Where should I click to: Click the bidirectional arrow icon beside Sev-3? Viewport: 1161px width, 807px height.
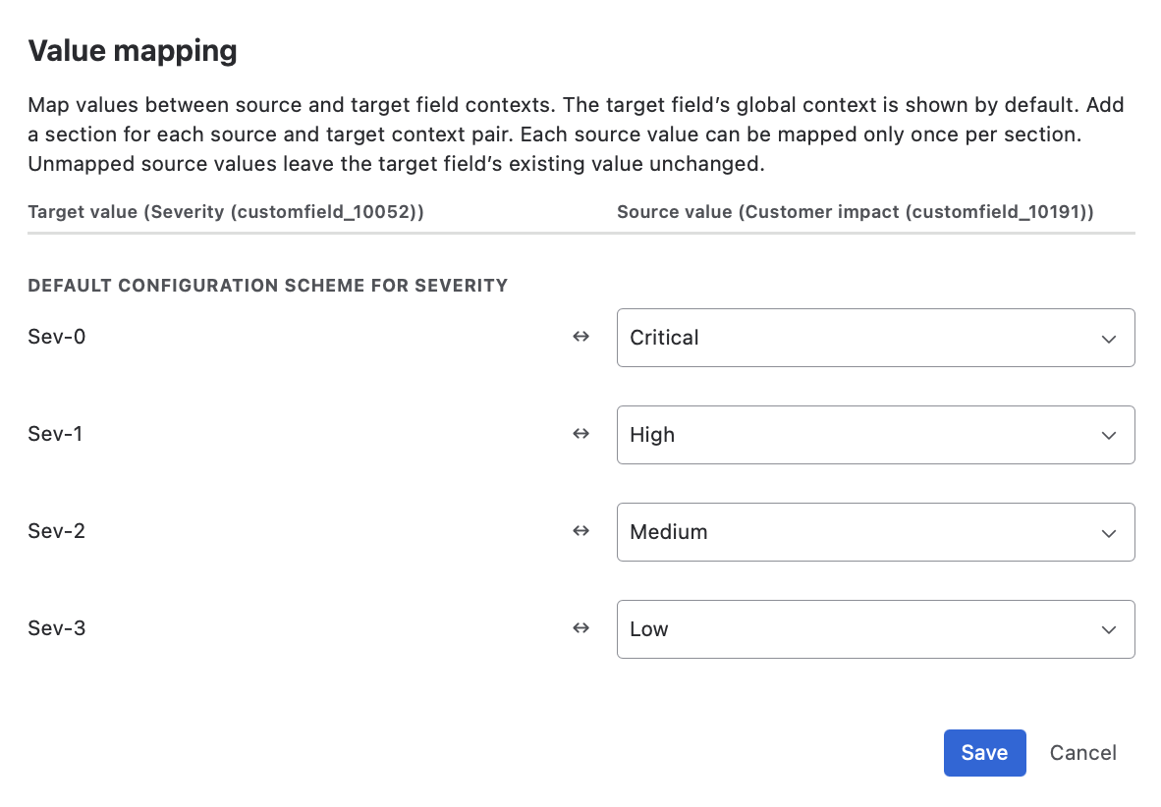point(580,628)
